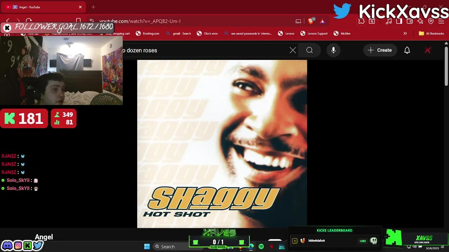Expand the hidden bookmarks overflow chevron
This screenshot has width=449, height=252.
coord(405,34)
